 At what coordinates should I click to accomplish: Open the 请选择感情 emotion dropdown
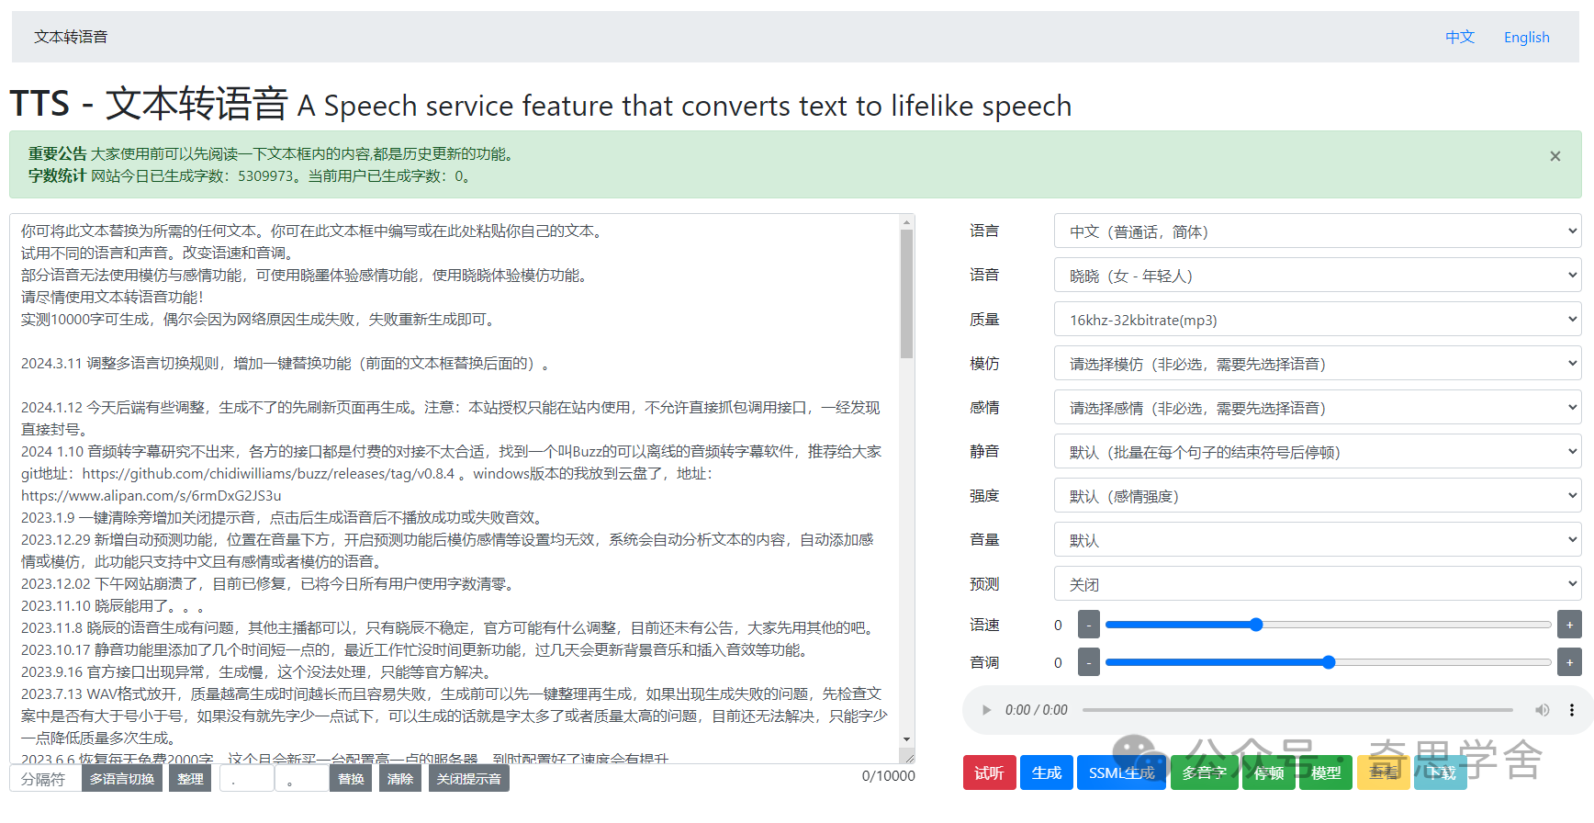(x=1318, y=408)
